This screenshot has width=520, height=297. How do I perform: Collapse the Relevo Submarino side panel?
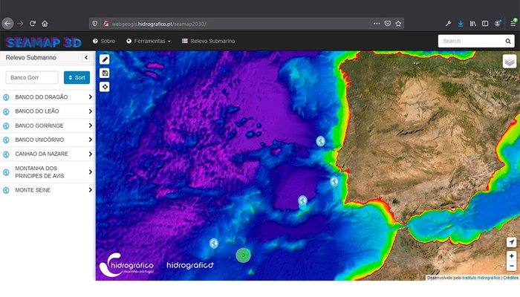pos(85,57)
